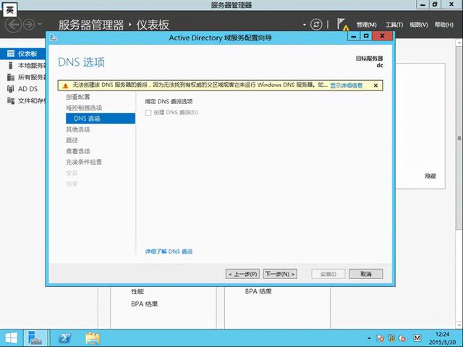Open the navigation history dropdown arrow
Screen dimensions: 463x347
(x=40, y=25)
